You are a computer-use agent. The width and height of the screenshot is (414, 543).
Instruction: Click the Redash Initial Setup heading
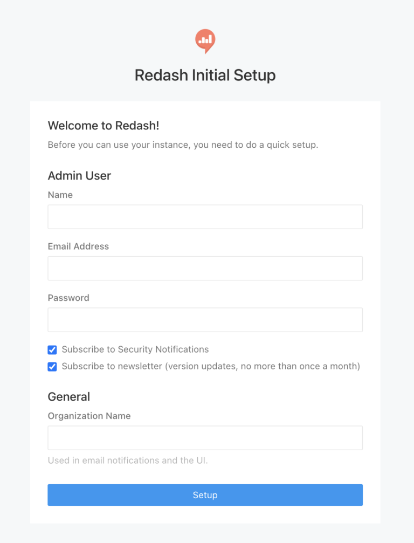[205, 75]
